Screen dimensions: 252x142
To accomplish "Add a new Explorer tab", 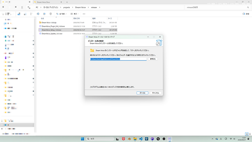I will point(67,2).
